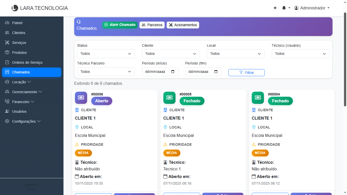Expand the Financeiro sidebar submenu

(x=23, y=102)
